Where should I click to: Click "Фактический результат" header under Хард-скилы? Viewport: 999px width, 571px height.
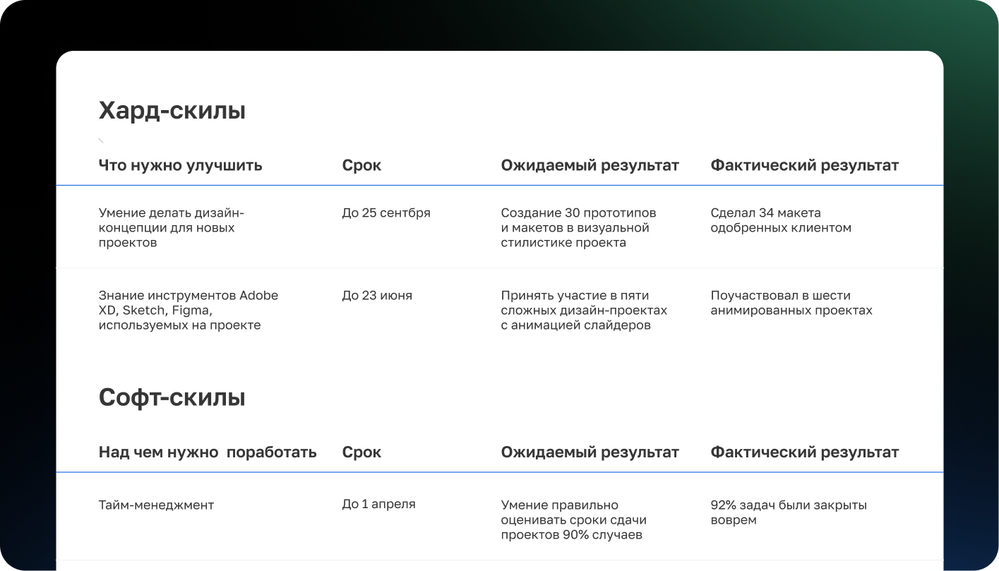(804, 165)
